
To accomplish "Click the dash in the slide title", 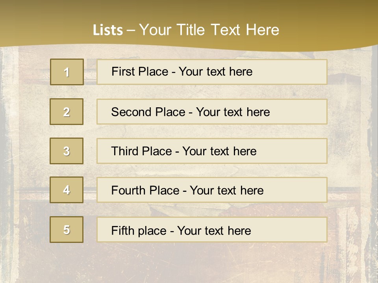I will pos(131,30).
